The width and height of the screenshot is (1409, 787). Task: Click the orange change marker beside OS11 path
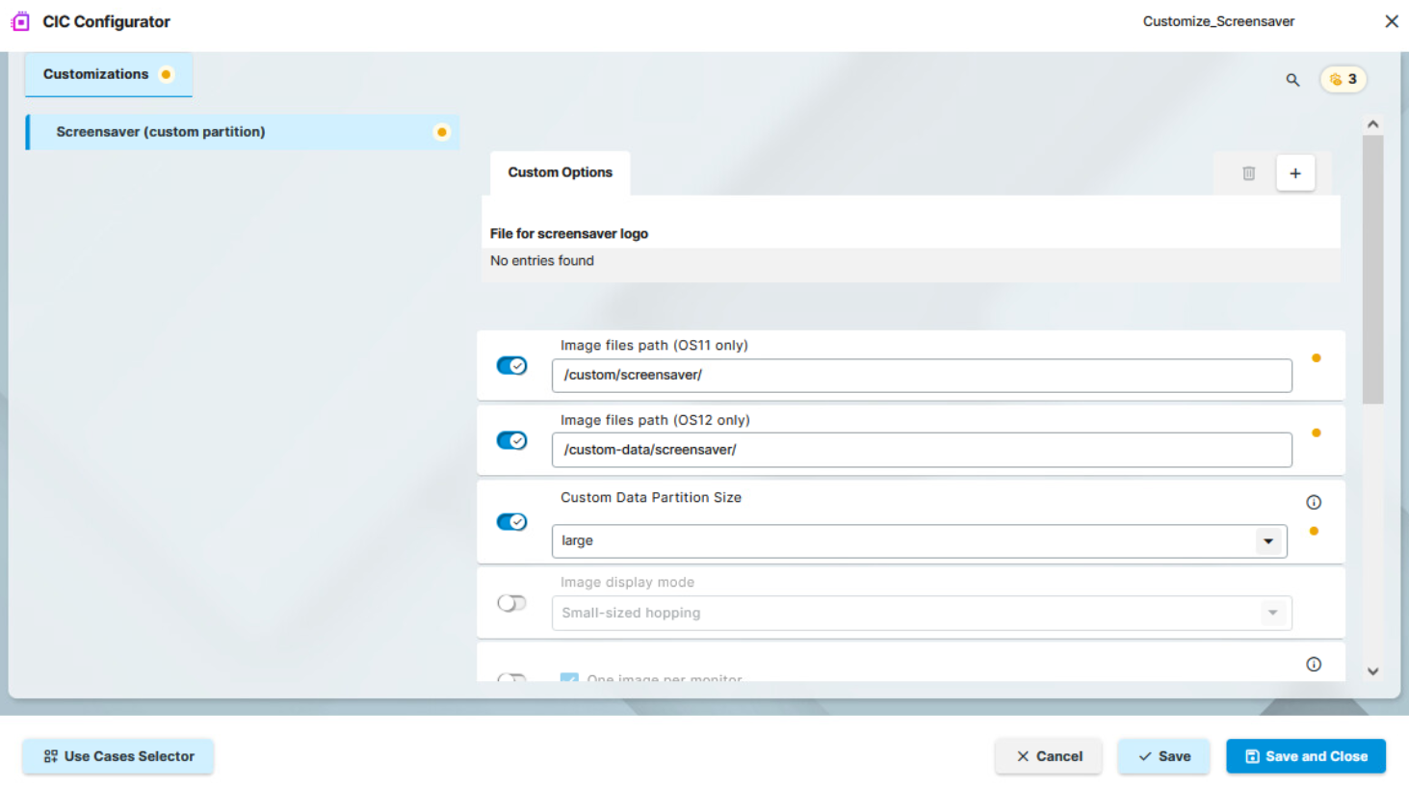click(x=1317, y=358)
